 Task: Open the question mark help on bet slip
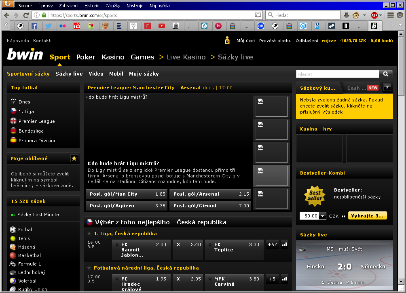click(387, 87)
